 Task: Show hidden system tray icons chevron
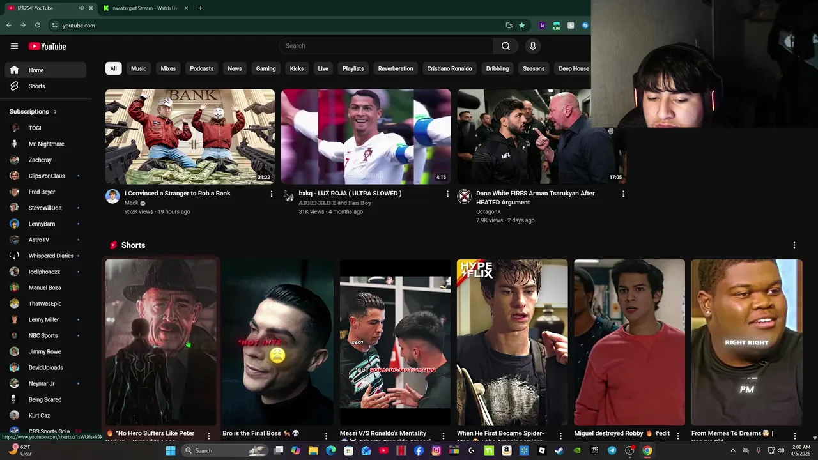pyautogui.click(x=732, y=450)
